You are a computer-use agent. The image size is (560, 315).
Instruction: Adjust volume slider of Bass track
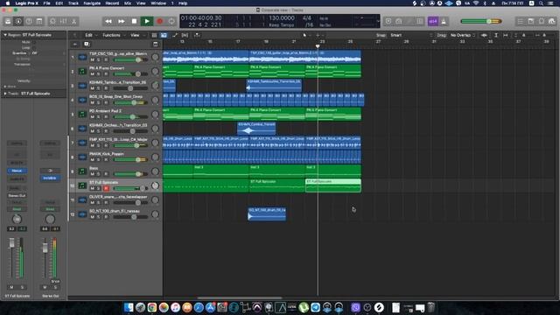point(130,174)
